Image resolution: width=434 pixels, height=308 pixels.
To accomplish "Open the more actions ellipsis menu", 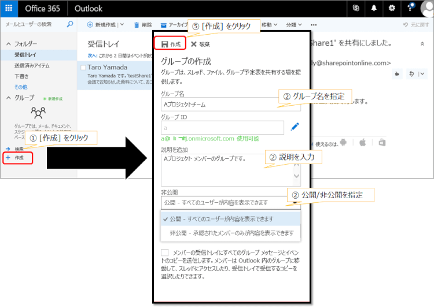I will [x=314, y=25].
